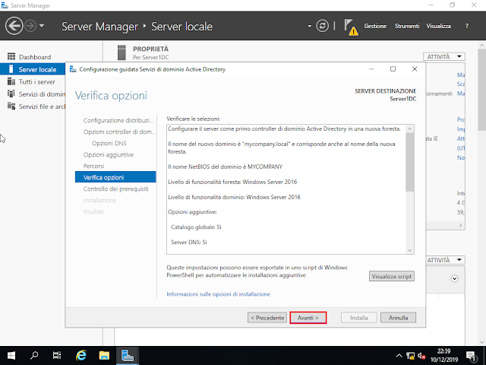Go to Opzioni controller di dominio step
Viewport: 486px width, 365px height.
119,132
